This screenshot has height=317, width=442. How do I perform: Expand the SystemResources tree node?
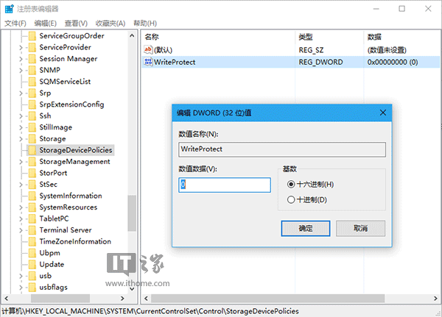(x=21, y=207)
